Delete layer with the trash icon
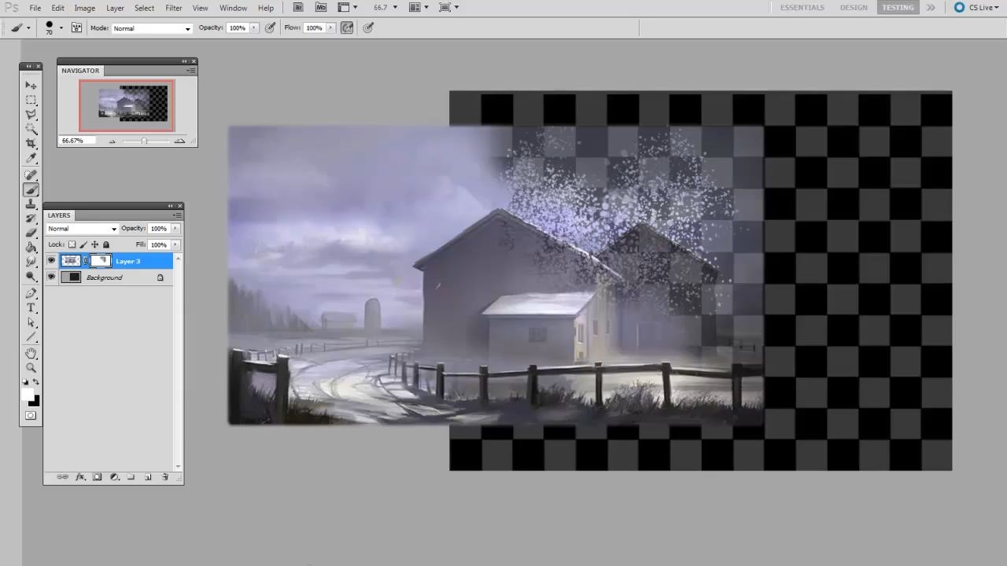This screenshot has height=566, width=1007. [x=165, y=476]
